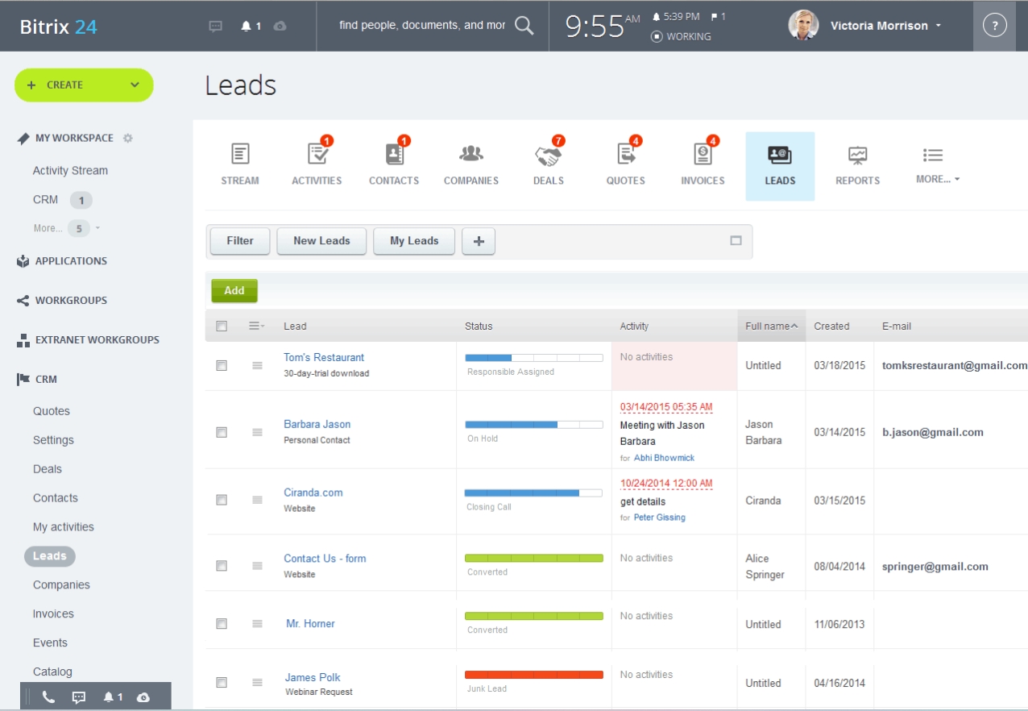The height and width of the screenshot is (711, 1028).
Task: Check the Contact Us - form lead checkbox
Action: (222, 566)
